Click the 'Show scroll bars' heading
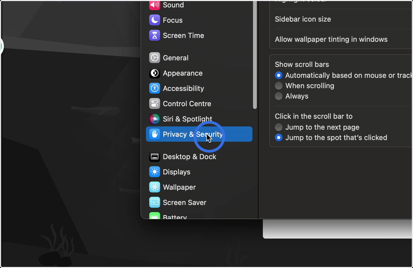Viewport: 413px width, 268px height. (302, 64)
